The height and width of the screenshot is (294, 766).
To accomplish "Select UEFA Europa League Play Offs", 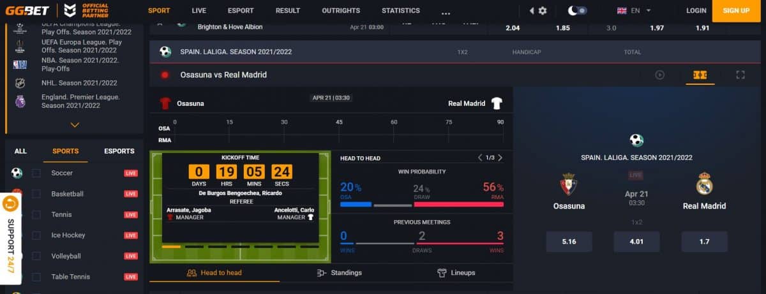I will [82, 46].
